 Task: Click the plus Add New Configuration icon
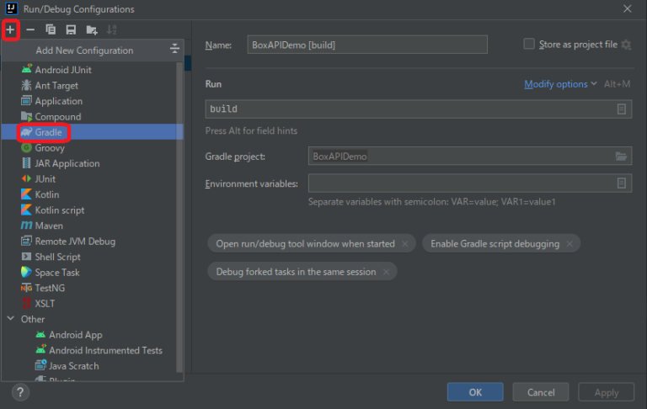11,29
